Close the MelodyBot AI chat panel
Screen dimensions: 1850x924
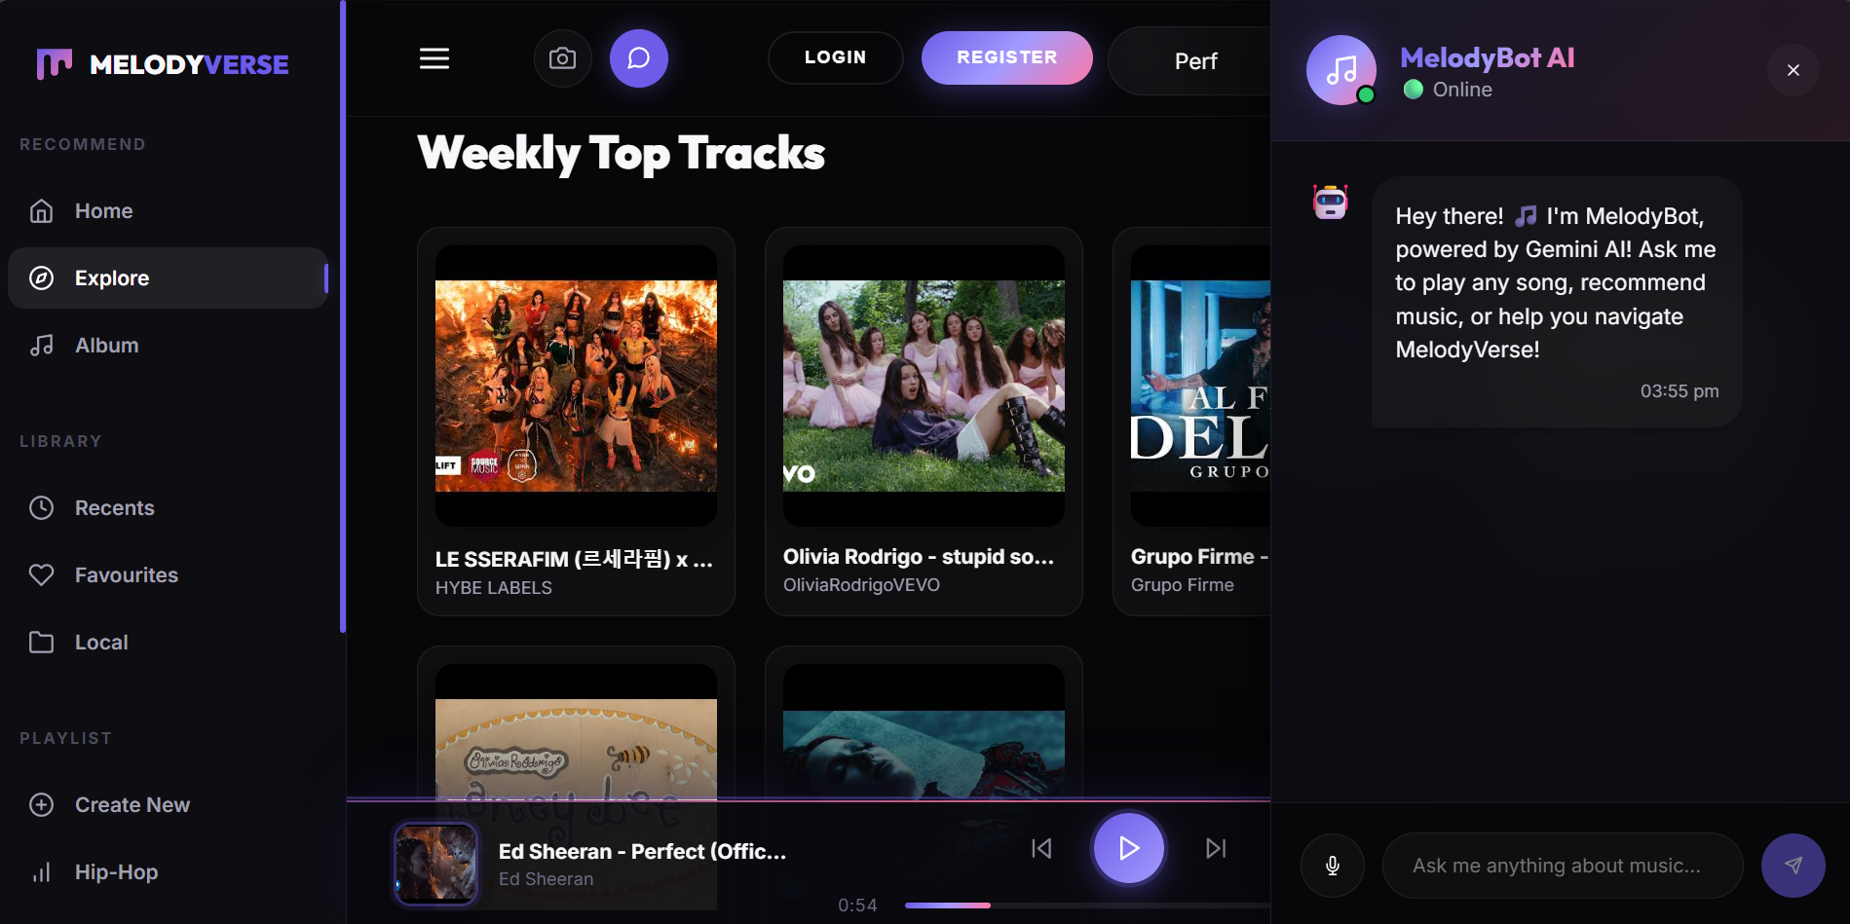click(1793, 70)
